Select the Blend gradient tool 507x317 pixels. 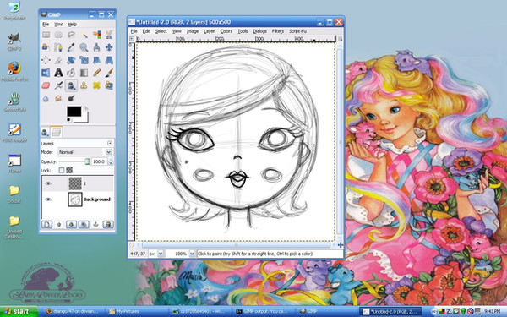(84, 73)
